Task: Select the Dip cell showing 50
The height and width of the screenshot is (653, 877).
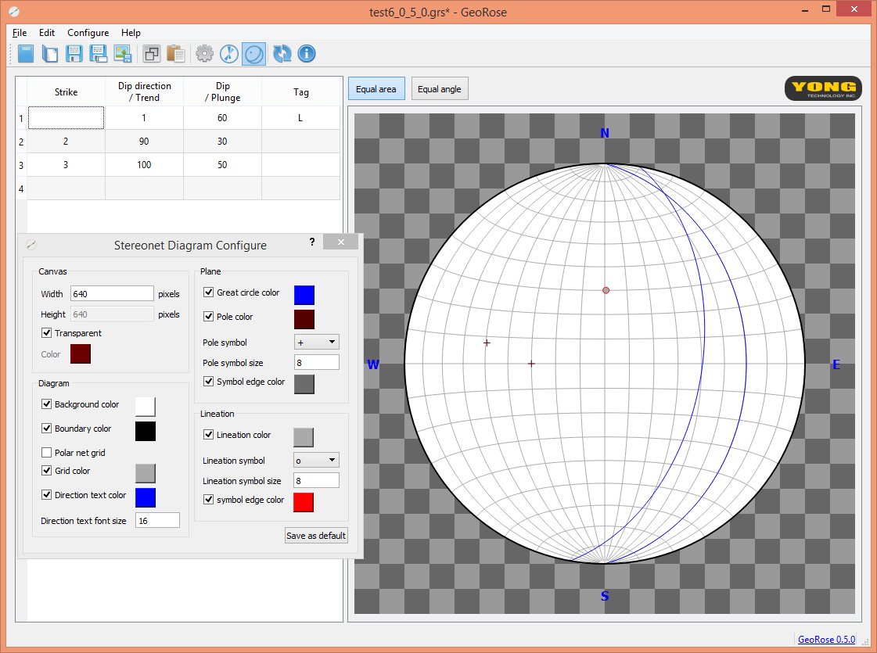Action: pyautogui.click(x=223, y=165)
